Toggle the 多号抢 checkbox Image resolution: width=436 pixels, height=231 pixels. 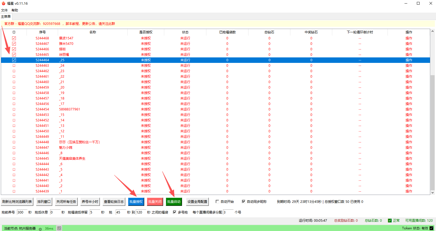click(x=175, y=212)
